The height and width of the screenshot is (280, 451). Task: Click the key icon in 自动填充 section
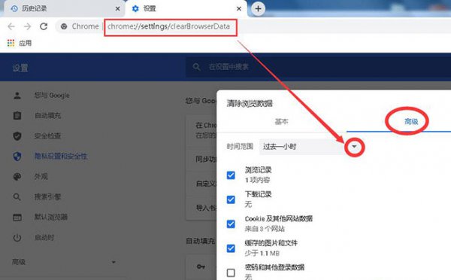(201, 266)
